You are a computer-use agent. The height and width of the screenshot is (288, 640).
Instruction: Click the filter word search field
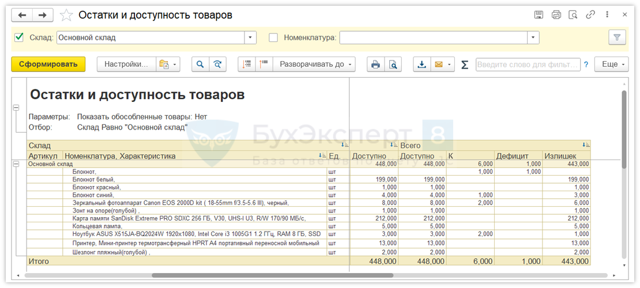(528, 65)
